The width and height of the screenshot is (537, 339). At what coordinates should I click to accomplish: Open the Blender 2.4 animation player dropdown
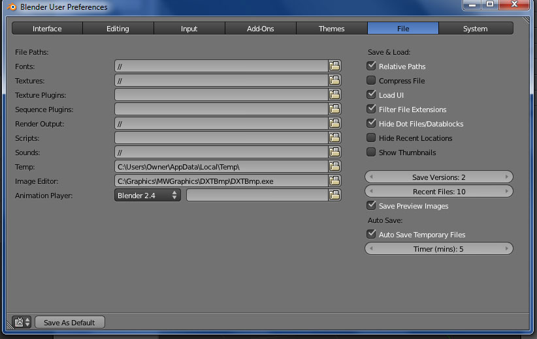pyautogui.click(x=147, y=196)
